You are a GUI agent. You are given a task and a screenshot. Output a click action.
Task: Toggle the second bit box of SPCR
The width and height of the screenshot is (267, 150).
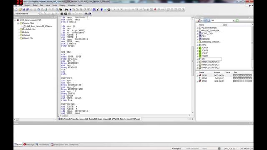pyautogui.click(x=237, y=75)
